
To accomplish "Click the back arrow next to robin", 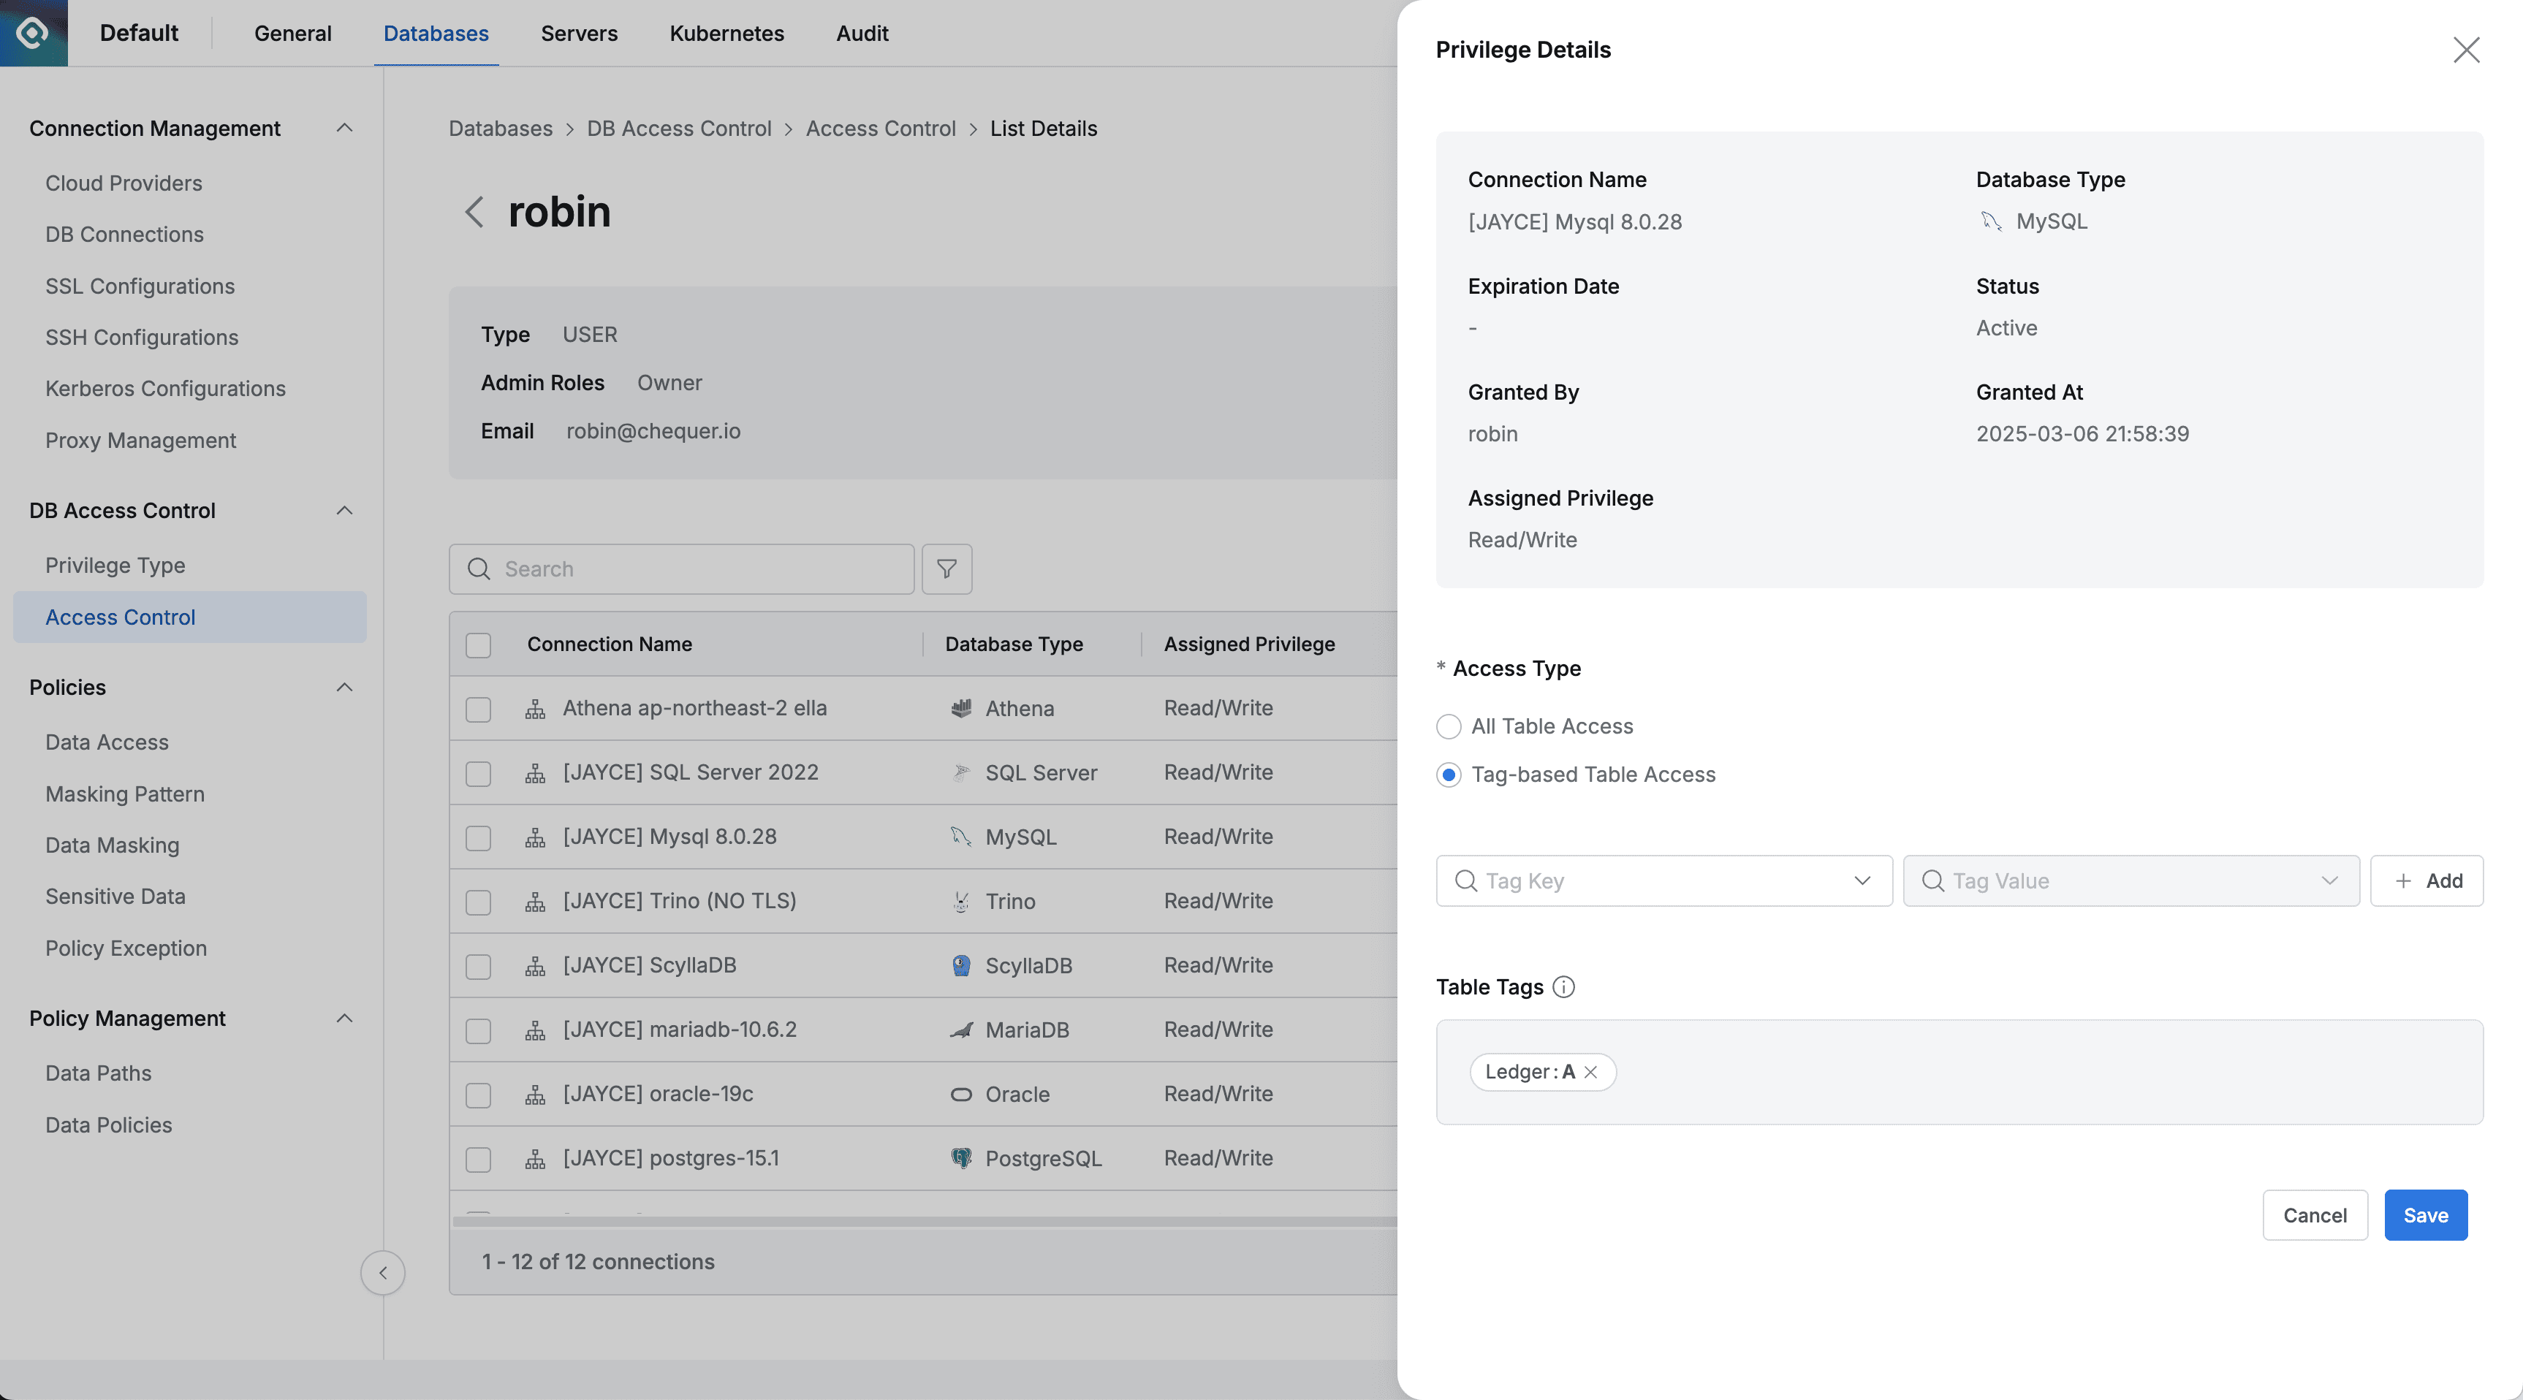I will click(475, 211).
